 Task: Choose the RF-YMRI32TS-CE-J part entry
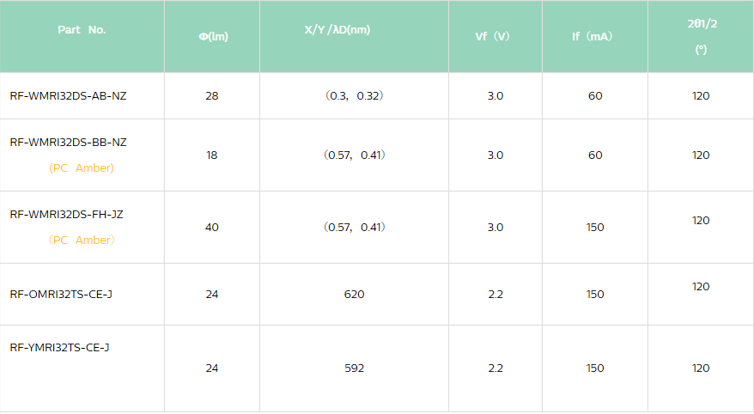coord(59,347)
